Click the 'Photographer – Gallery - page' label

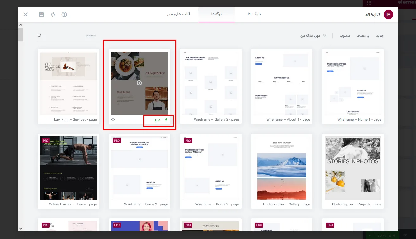(x=287, y=204)
